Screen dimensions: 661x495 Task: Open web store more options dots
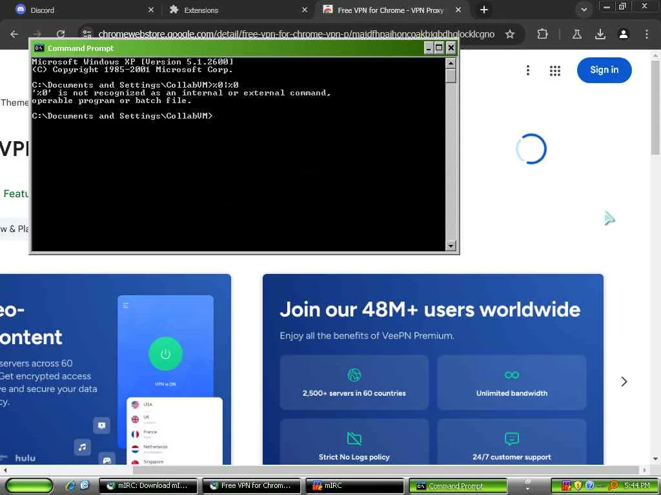[x=527, y=70]
